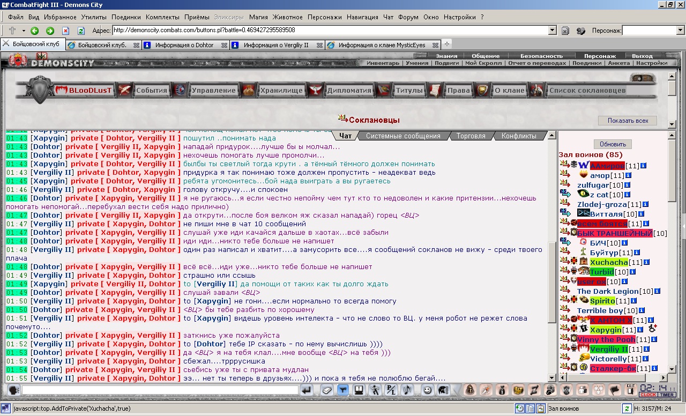The height and width of the screenshot is (416, 686).
Task: Switch to Системные сообщения chat tab
Action: coord(403,136)
